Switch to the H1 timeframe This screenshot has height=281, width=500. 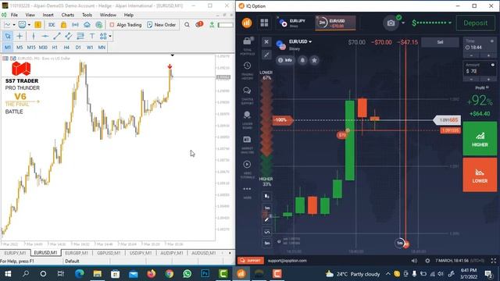55,47
